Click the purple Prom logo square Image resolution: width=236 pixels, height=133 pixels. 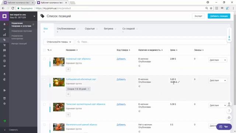click(4, 16)
